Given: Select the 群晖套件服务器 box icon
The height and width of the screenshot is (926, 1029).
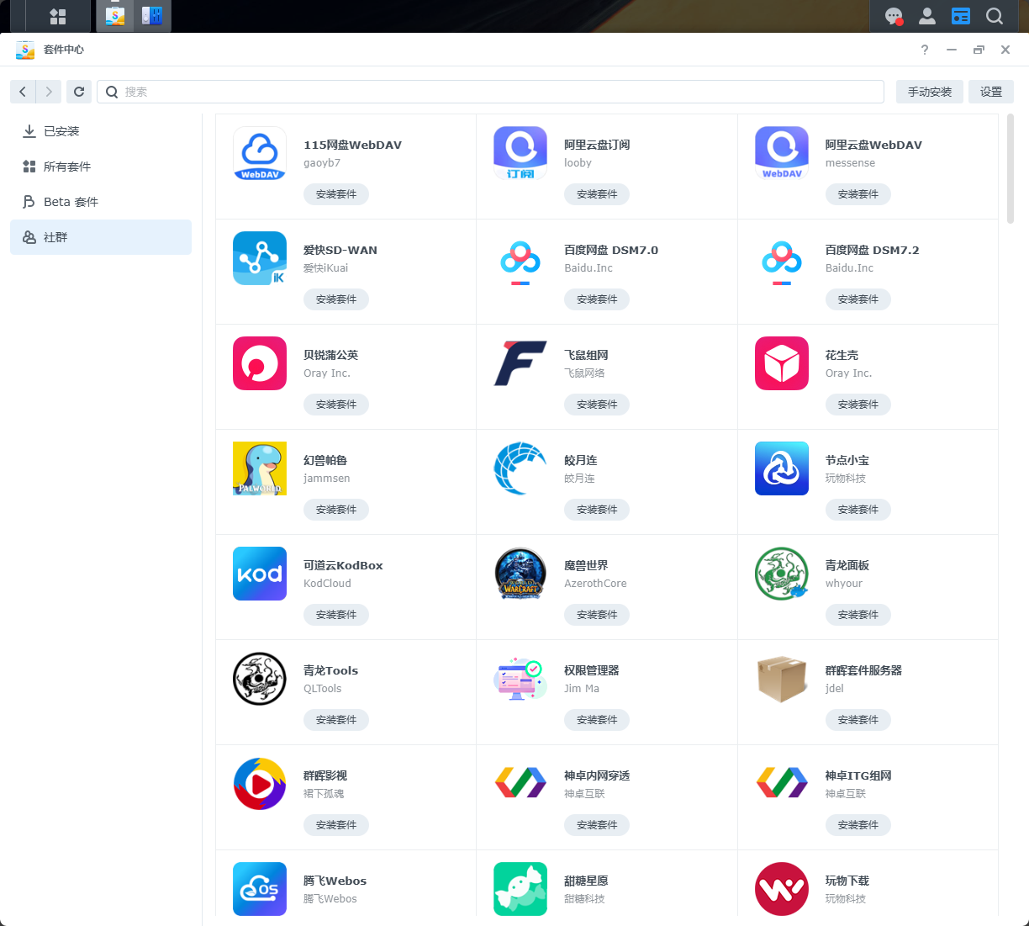Looking at the screenshot, I should [x=782, y=679].
